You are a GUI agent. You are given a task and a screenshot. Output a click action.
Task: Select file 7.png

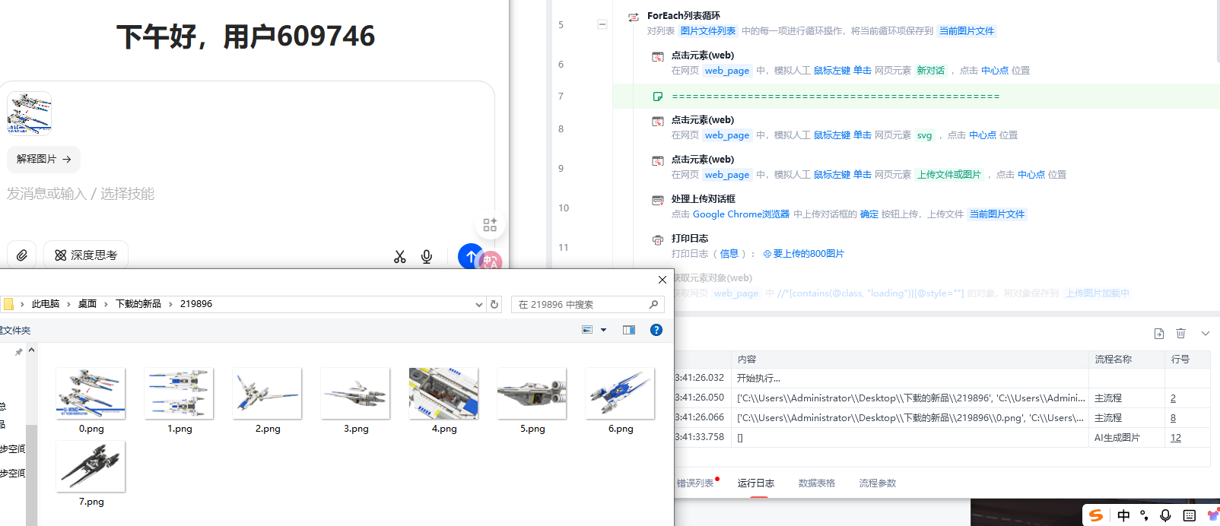click(x=91, y=475)
